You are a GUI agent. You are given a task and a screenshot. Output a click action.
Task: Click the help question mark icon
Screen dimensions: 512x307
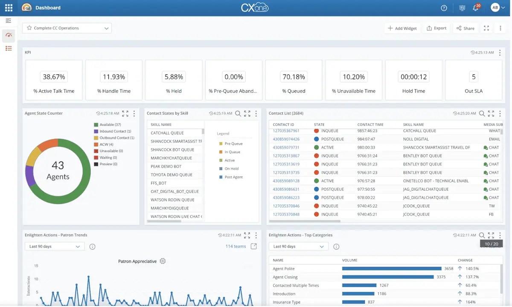(x=444, y=8)
